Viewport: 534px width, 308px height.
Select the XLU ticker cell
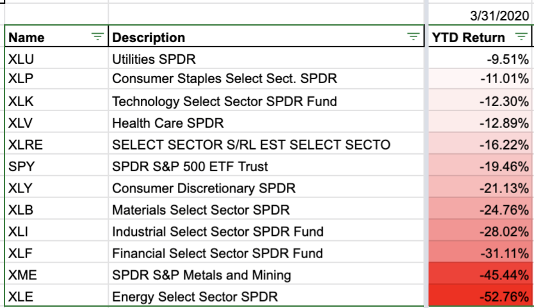tap(22, 59)
